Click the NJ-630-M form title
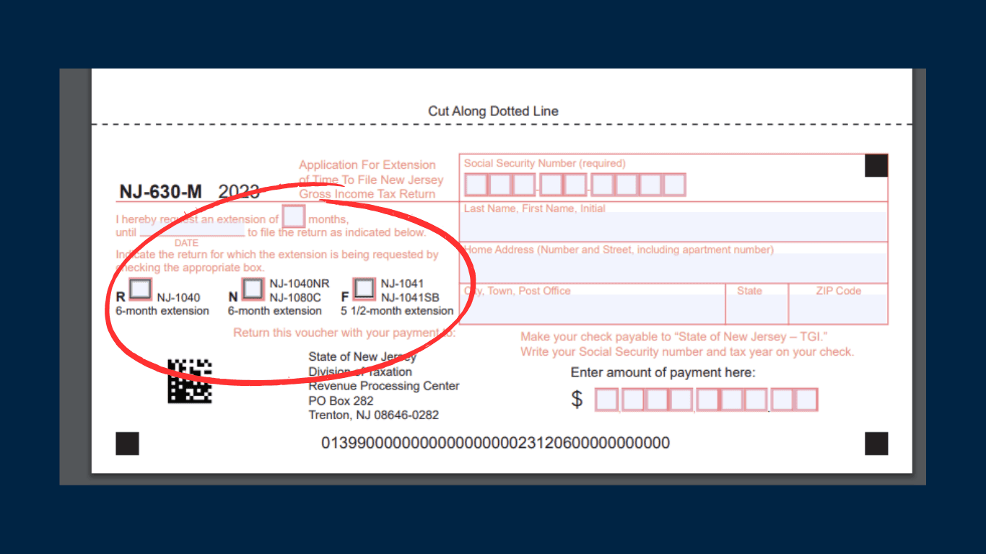The image size is (986, 554). tap(161, 192)
